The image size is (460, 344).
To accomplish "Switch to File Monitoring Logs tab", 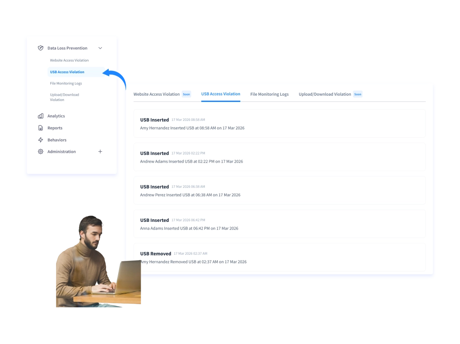I will [270, 94].
